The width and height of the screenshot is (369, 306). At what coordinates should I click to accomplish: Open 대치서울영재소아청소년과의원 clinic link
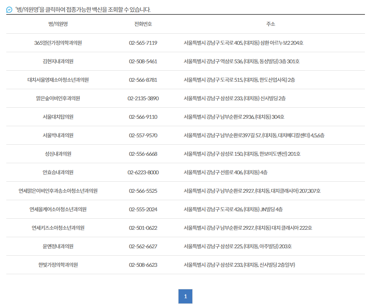pyautogui.click(x=58, y=80)
